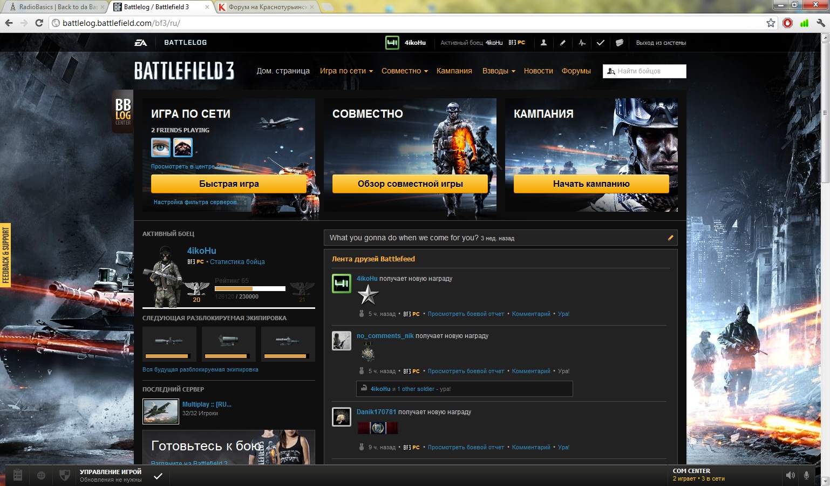Toggle the speaker sound icon in bottom bar

pos(790,475)
